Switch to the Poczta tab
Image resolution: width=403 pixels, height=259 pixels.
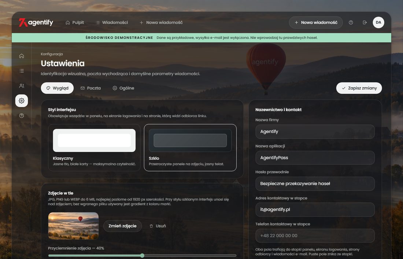(90, 88)
